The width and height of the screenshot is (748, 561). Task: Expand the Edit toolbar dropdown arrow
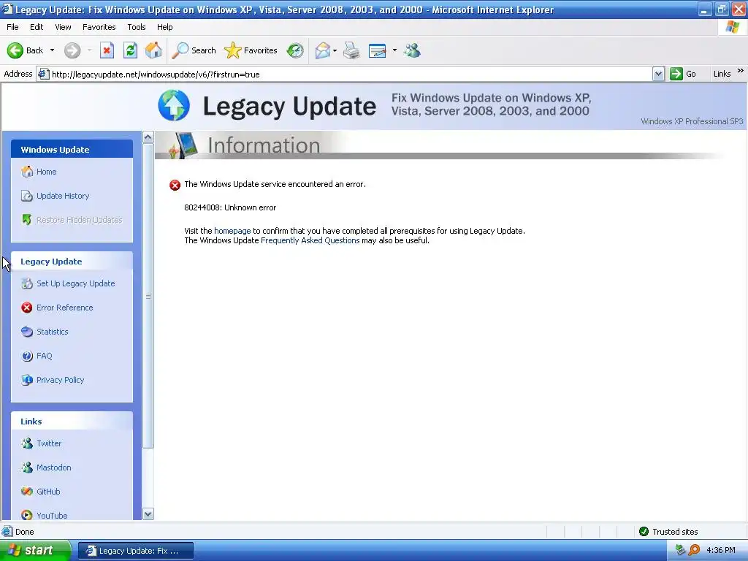[394, 50]
